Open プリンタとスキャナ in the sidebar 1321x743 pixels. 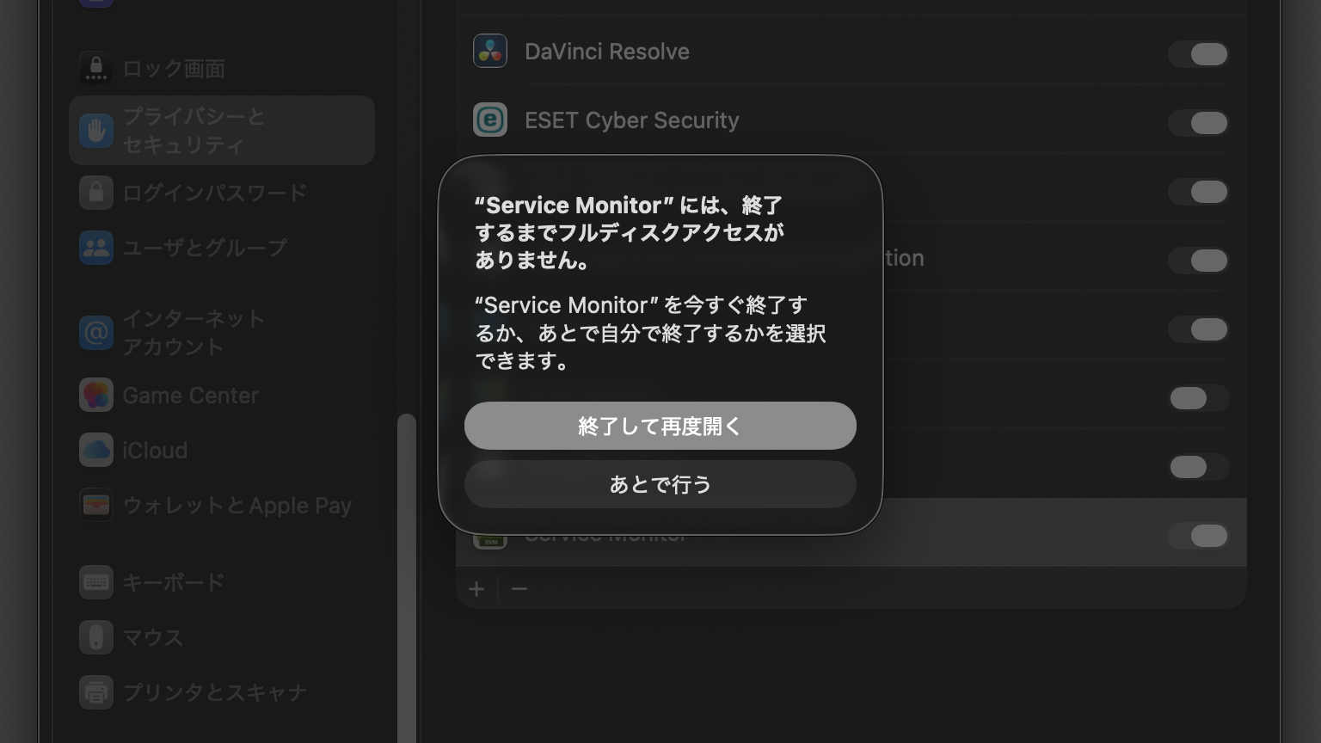[x=214, y=692]
